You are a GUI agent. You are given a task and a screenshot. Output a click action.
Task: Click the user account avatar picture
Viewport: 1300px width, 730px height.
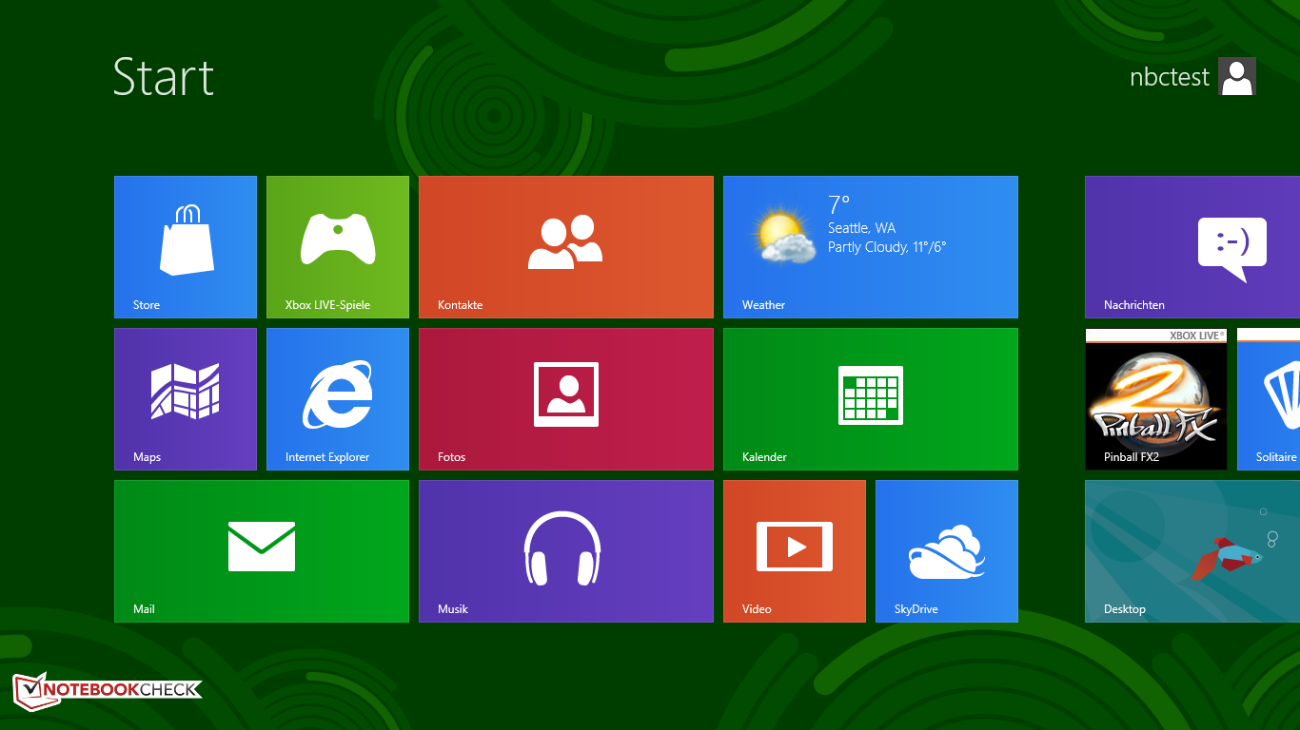pos(1237,76)
